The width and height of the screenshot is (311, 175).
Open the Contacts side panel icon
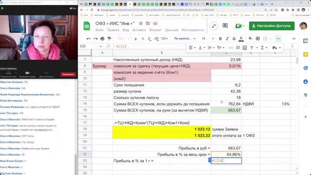pyautogui.click(x=306, y=82)
